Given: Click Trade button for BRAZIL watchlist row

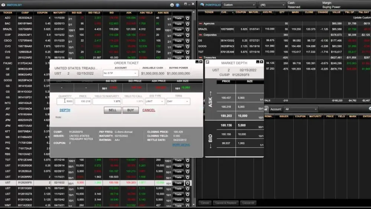Looking at the screenshot, I should (178, 30).
